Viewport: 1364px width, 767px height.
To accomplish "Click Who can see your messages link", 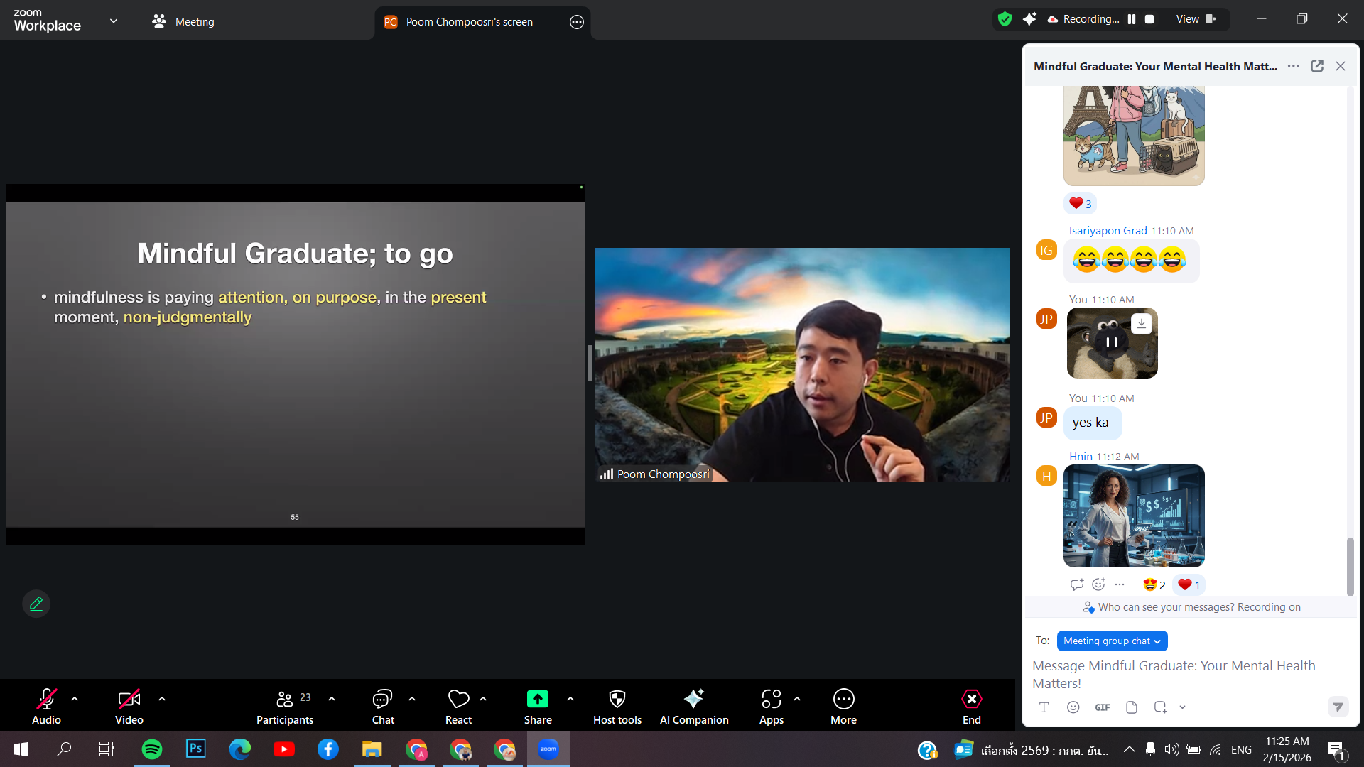I will (x=1166, y=607).
